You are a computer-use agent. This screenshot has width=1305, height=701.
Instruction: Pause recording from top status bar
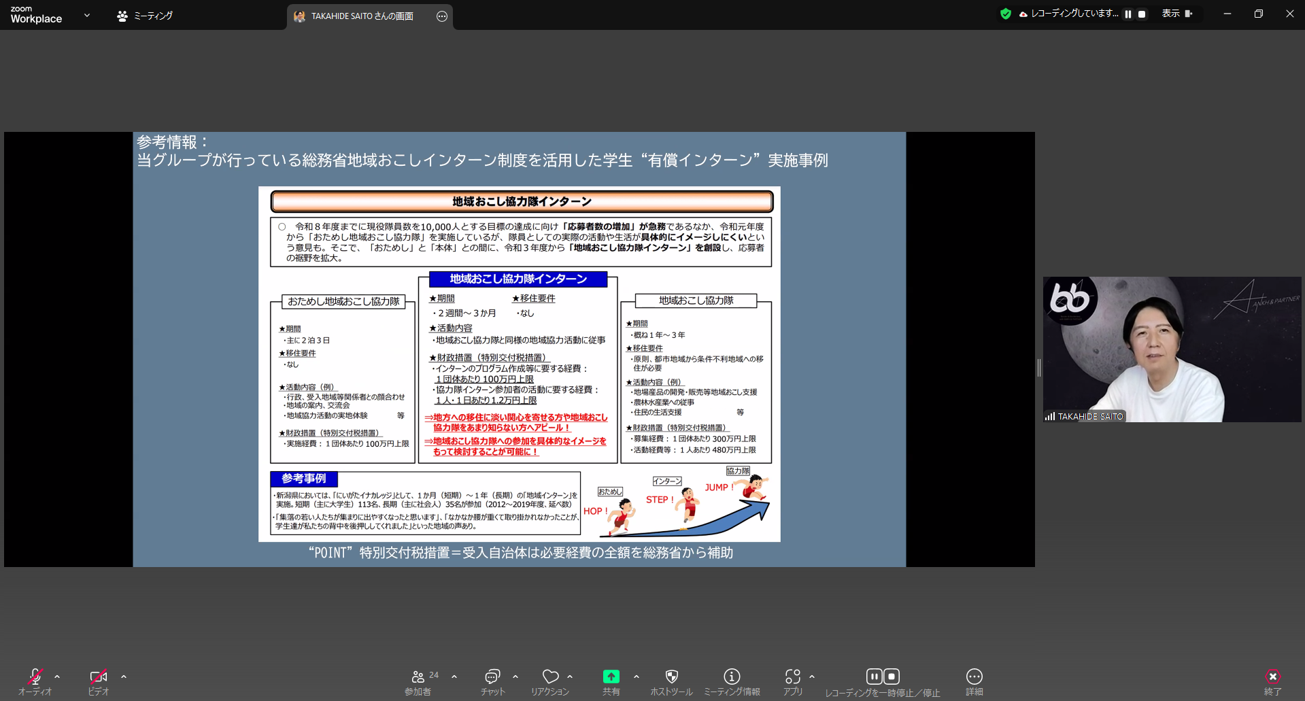tap(1128, 14)
